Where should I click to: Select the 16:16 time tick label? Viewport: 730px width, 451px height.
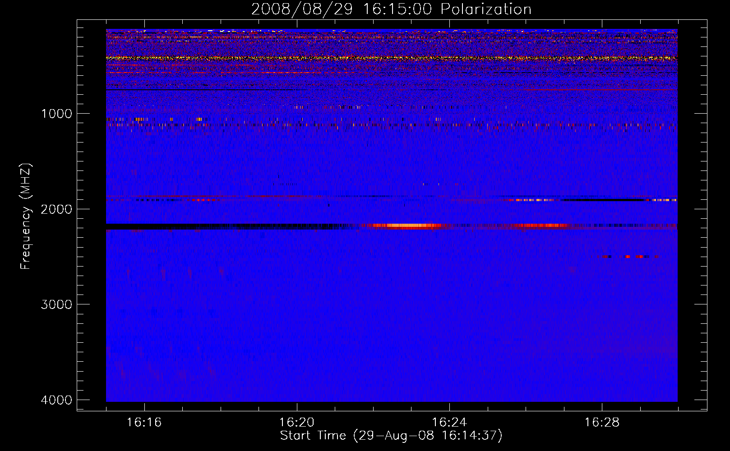click(144, 423)
